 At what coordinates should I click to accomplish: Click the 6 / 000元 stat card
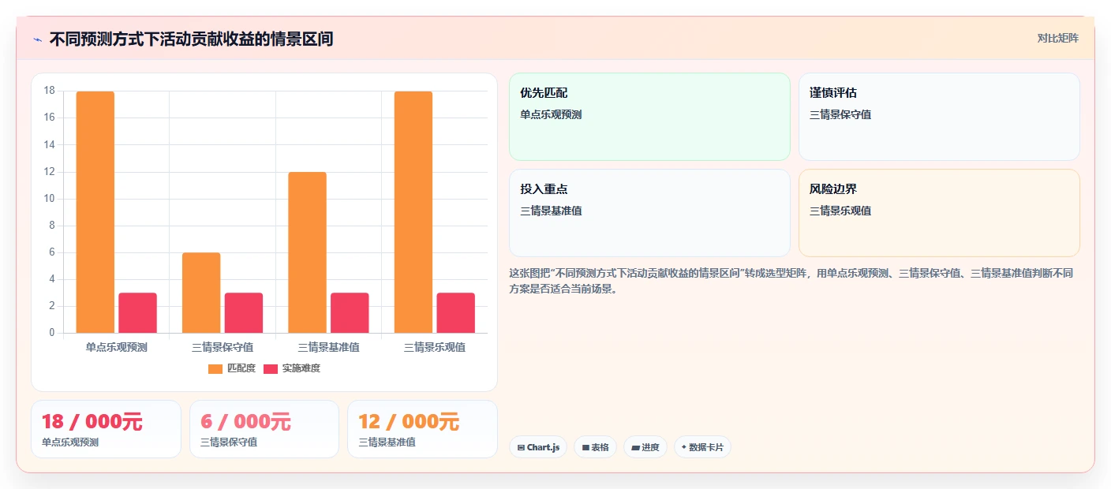point(264,429)
